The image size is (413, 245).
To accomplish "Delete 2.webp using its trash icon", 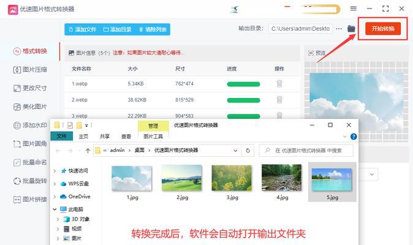I will [279, 100].
